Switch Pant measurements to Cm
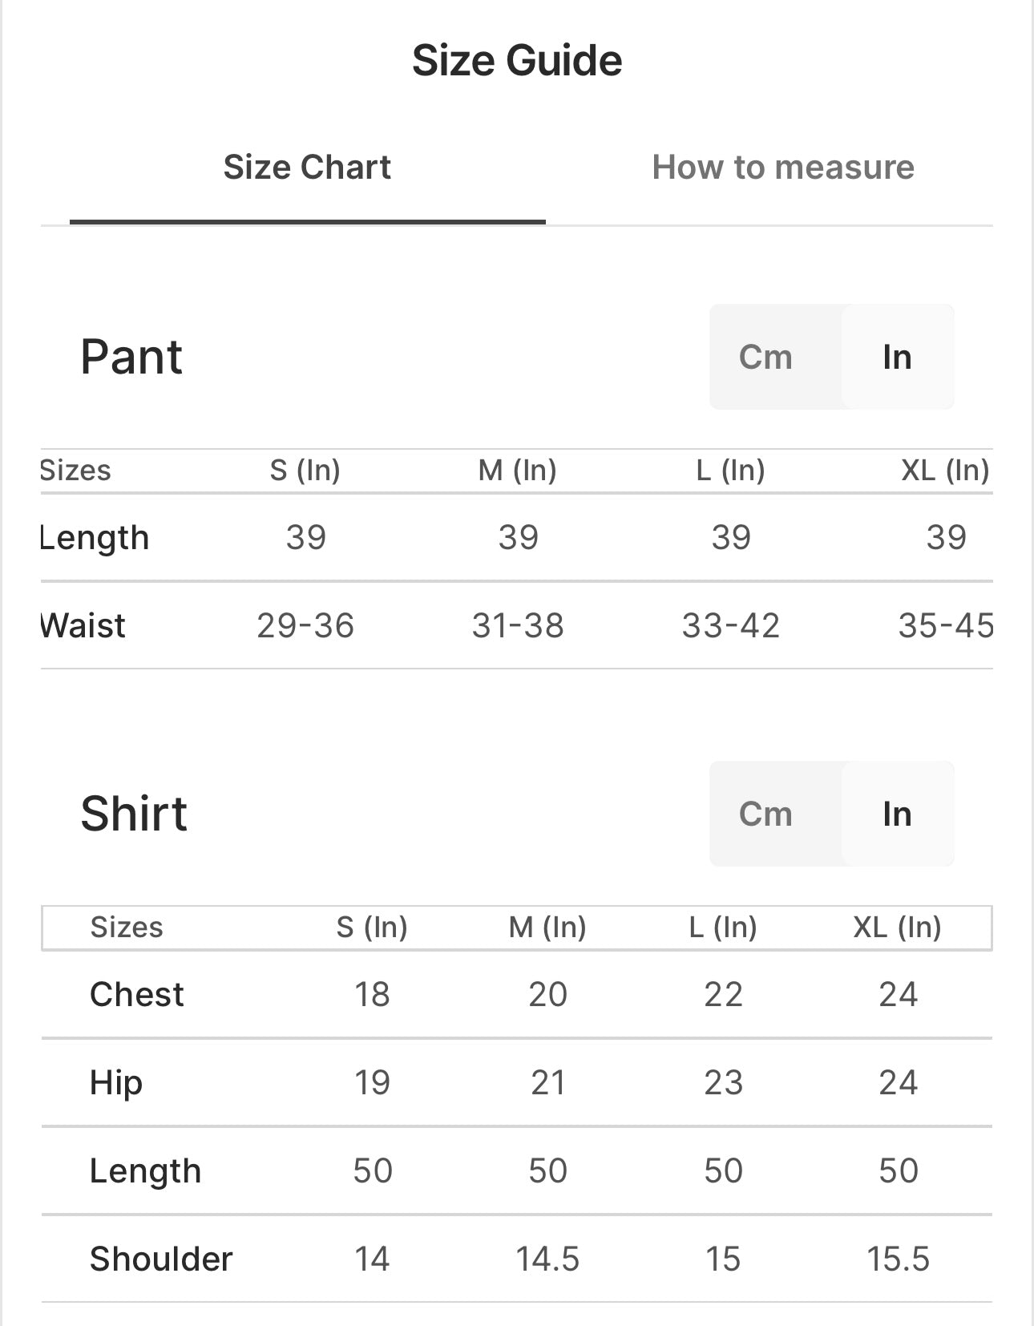 pos(765,357)
